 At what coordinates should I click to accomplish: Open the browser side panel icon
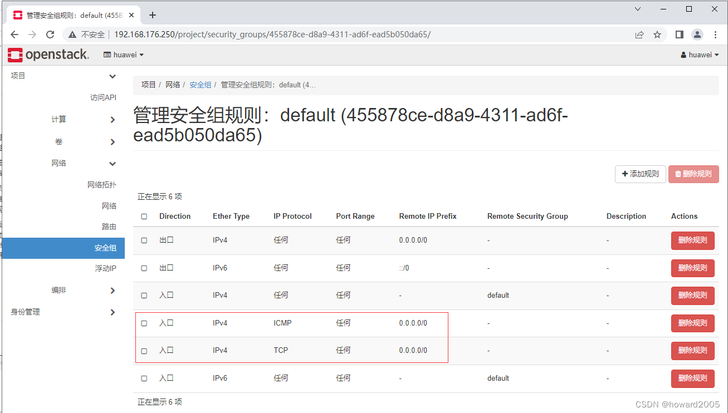[x=679, y=35]
